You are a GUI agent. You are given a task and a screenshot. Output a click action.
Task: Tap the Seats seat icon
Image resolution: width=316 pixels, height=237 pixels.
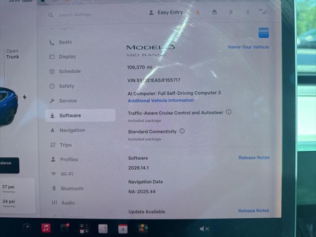[x=52, y=42]
